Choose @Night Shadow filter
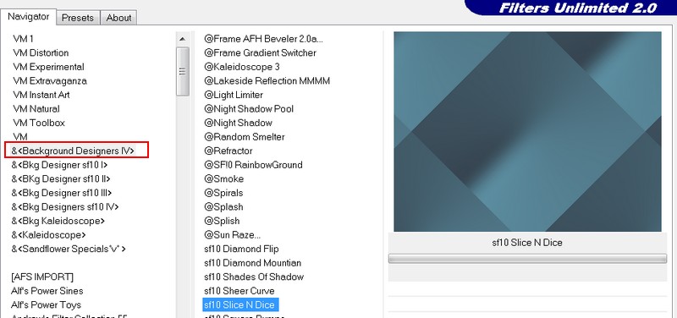 point(238,123)
